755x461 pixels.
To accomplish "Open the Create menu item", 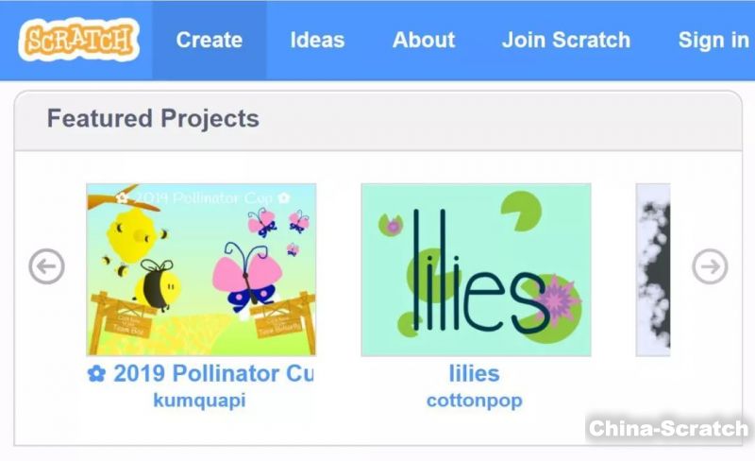I will pyautogui.click(x=209, y=40).
